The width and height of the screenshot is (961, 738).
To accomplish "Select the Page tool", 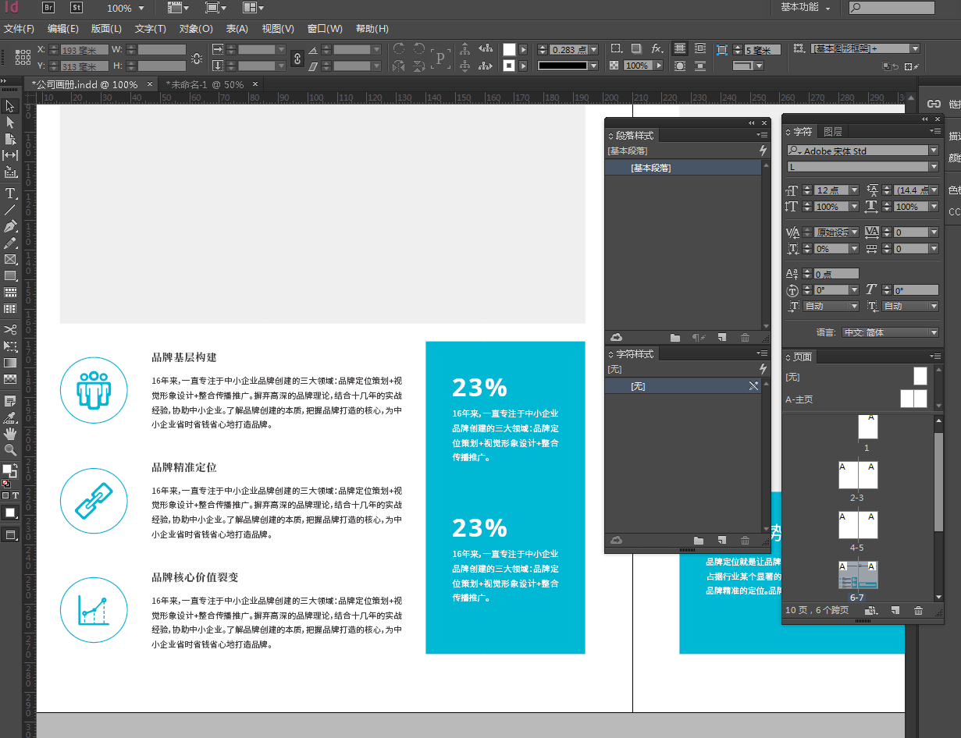I will [x=10, y=139].
